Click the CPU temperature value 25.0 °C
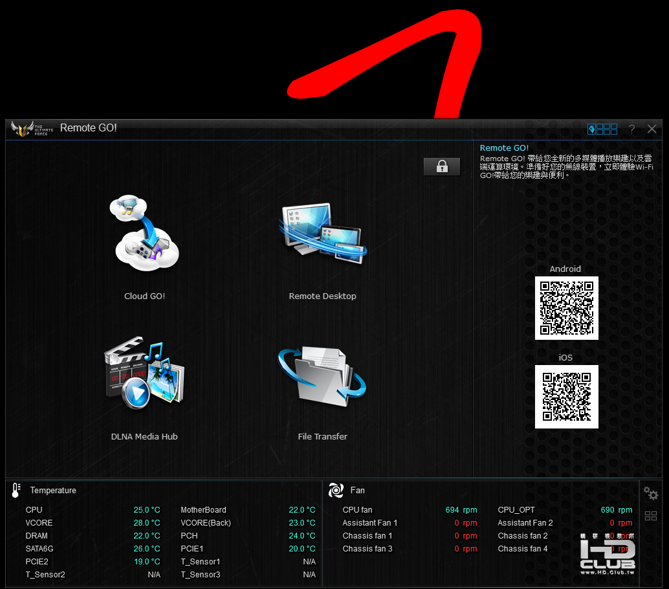The width and height of the screenshot is (669, 589). (x=147, y=510)
